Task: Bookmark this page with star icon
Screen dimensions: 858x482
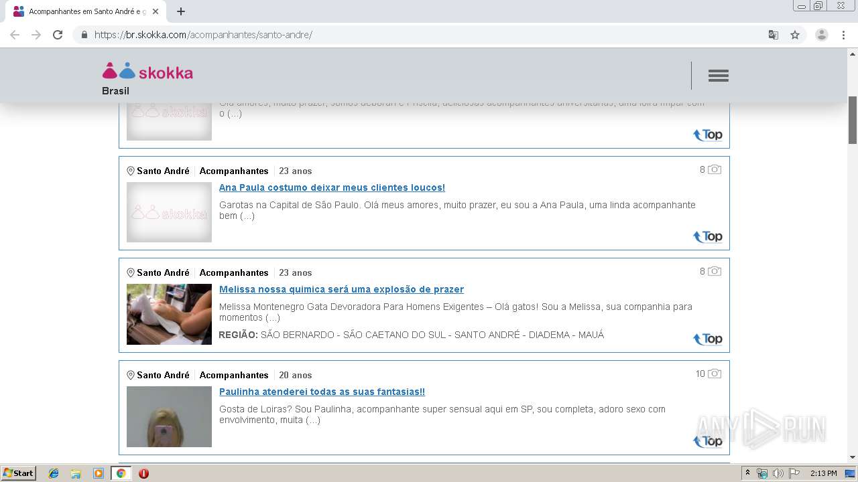Action: 795,35
